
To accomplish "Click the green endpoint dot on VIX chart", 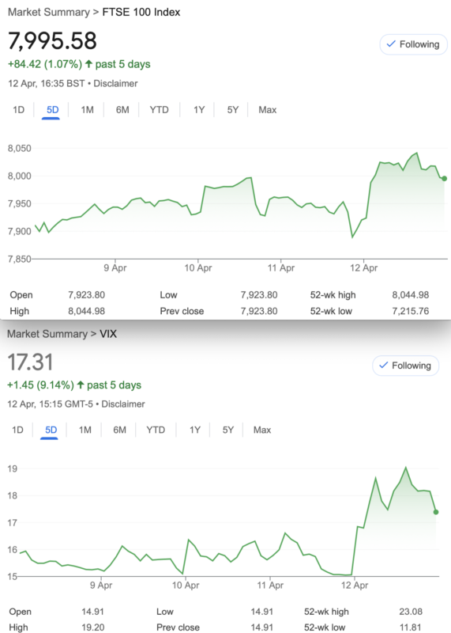I will (x=436, y=512).
